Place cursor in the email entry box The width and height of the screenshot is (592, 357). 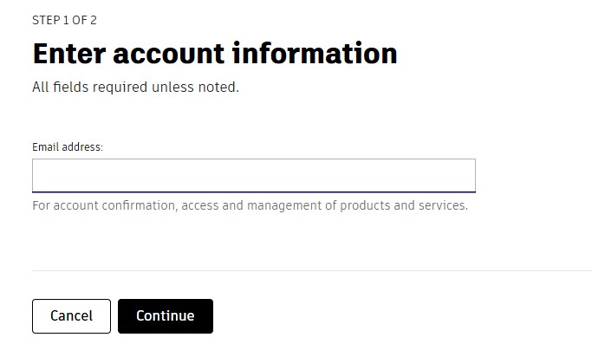pyautogui.click(x=253, y=175)
